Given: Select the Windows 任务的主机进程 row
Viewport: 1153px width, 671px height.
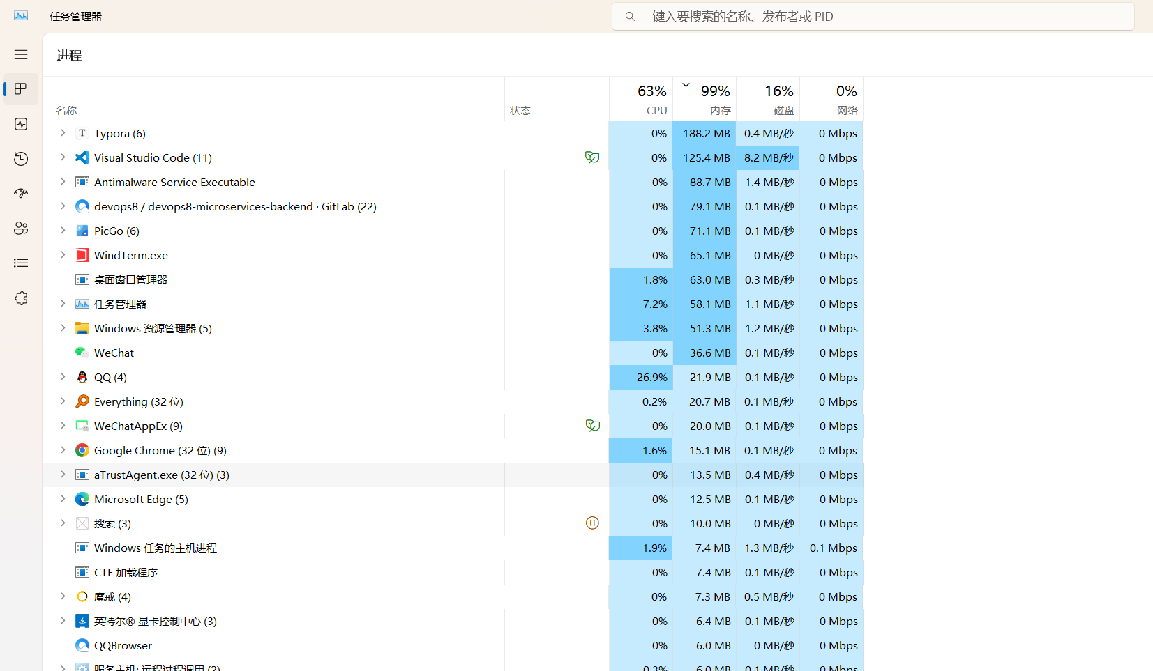Looking at the screenshot, I should click(453, 548).
